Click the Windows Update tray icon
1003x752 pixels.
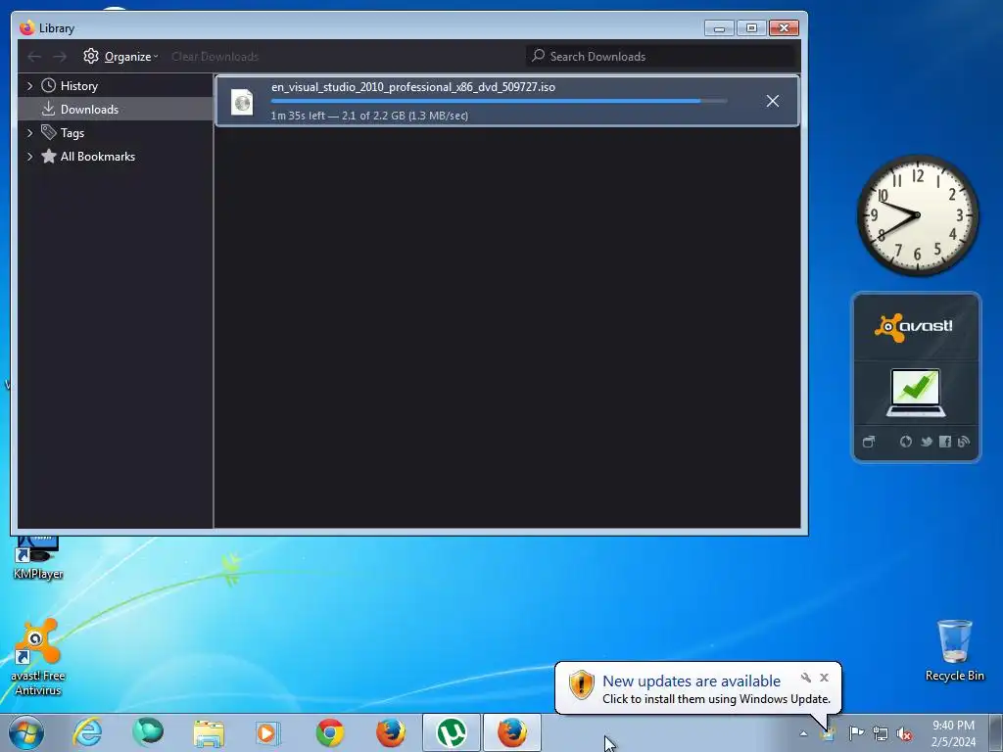tap(828, 733)
